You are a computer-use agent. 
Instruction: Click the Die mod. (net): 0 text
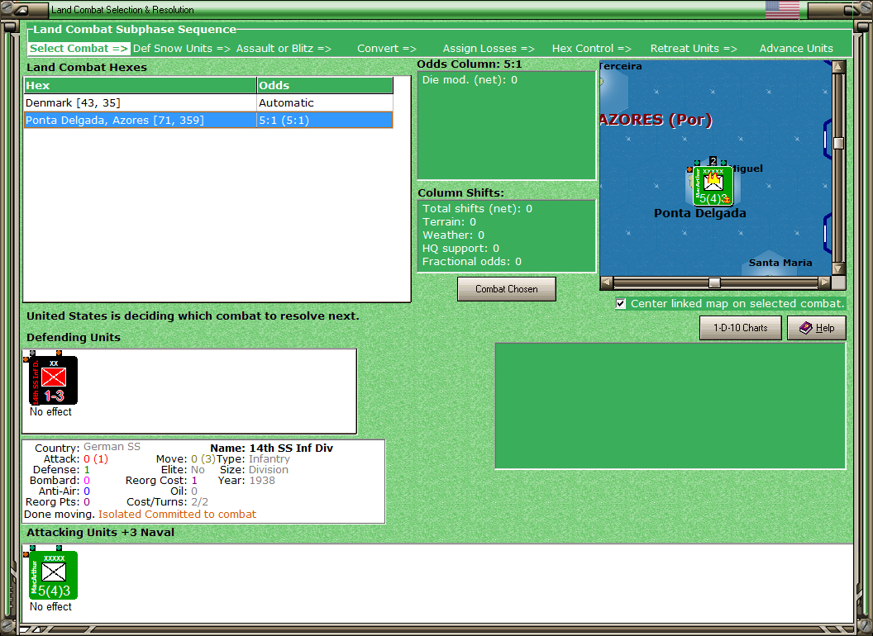pyautogui.click(x=470, y=79)
